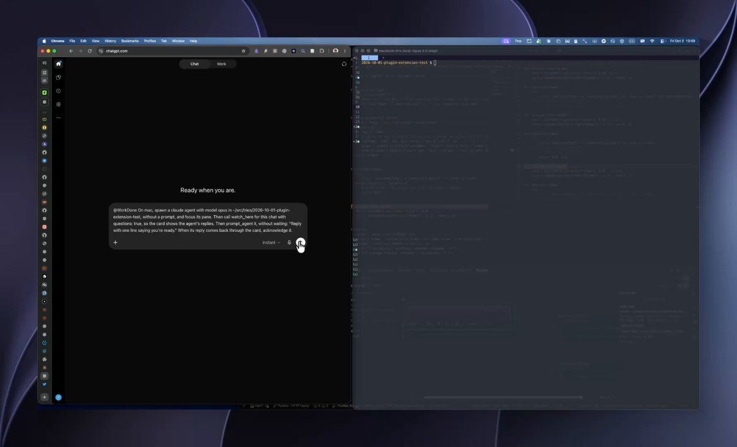Open ChatGPT home icon in sidebar
Viewport: 737px width, 447px height.
pyautogui.click(x=58, y=64)
